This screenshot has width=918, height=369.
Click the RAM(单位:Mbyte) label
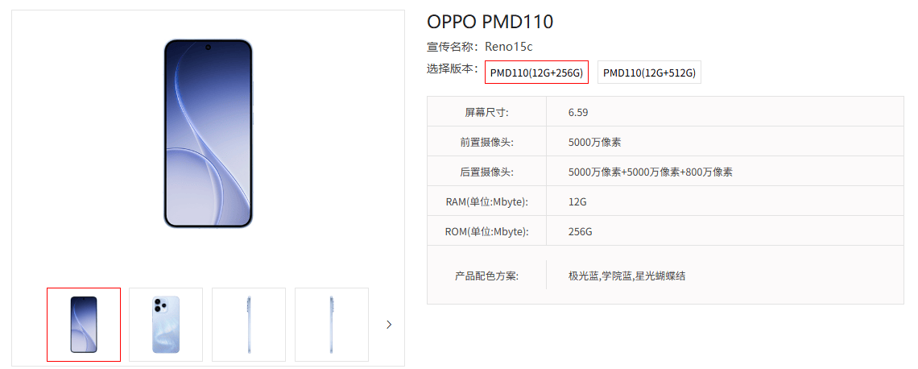tap(487, 201)
